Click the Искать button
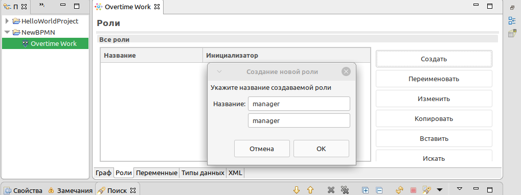This screenshot has height=195, width=521. click(x=434, y=156)
